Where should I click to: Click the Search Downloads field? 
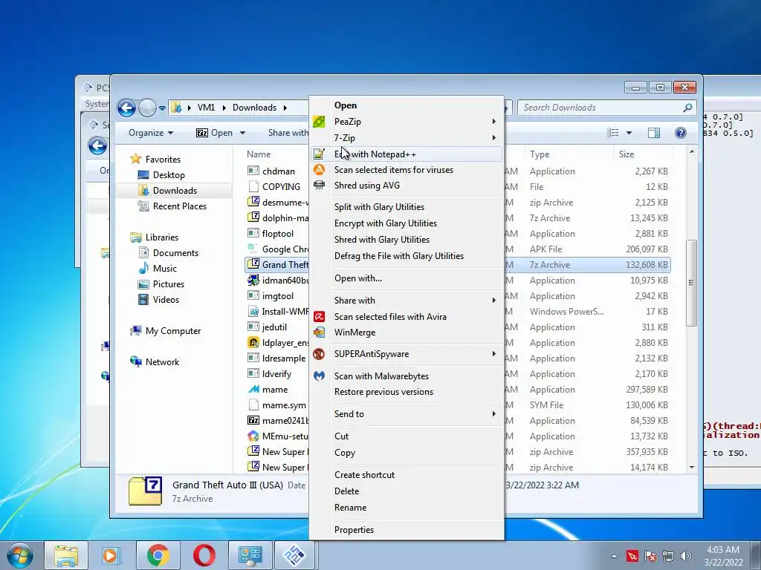tap(607, 108)
